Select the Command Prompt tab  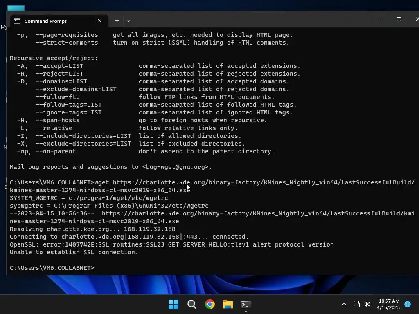tap(59, 21)
